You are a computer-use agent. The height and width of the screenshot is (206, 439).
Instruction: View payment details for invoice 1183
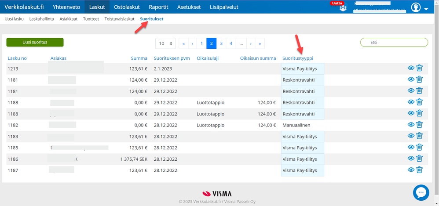[x=411, y=136]
